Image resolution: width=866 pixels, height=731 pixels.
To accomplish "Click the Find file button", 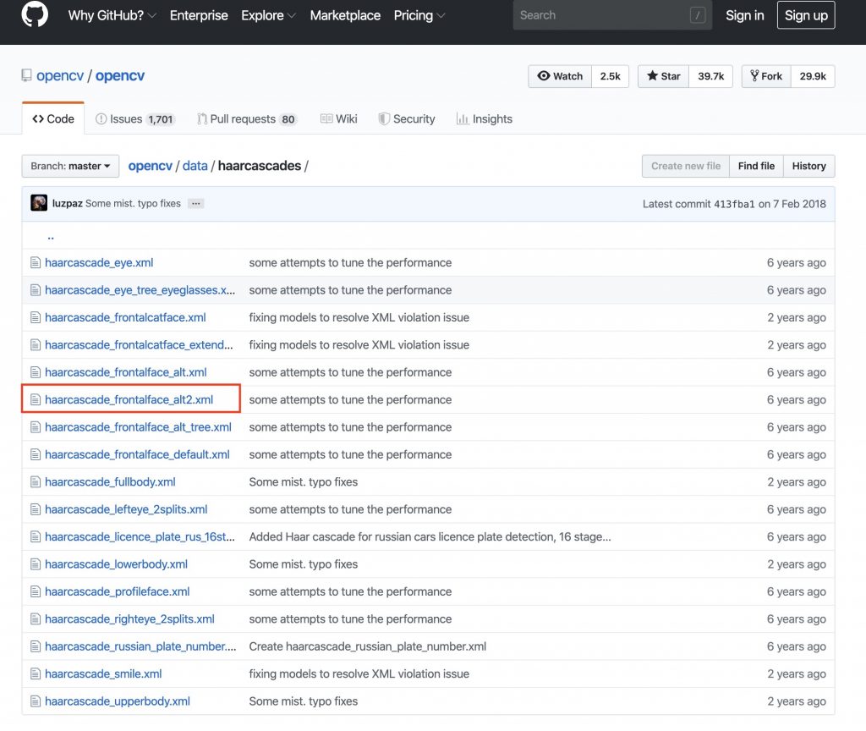I will coord(756,166).
